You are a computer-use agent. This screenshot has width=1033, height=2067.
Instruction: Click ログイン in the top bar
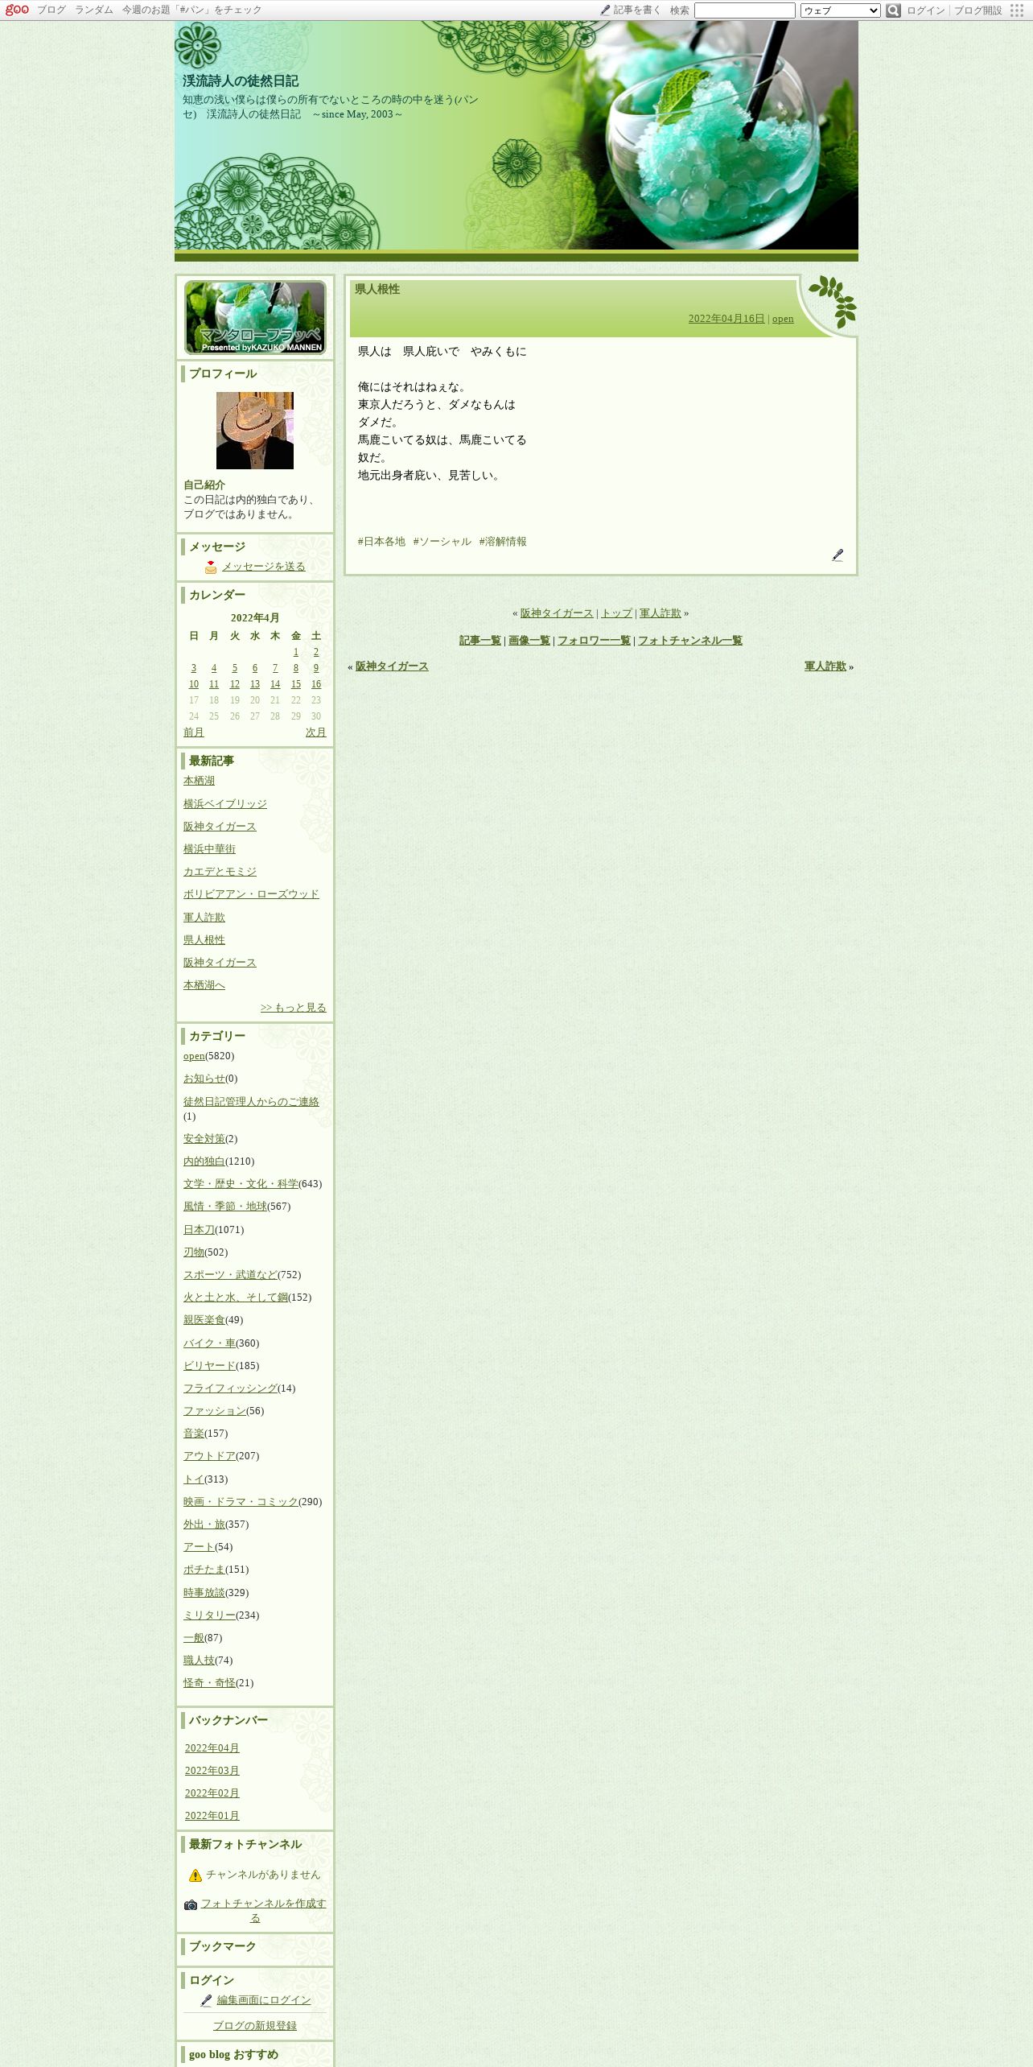tap(926, 10)
